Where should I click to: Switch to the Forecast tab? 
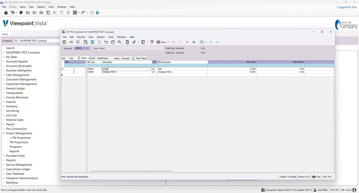(125, 58)
